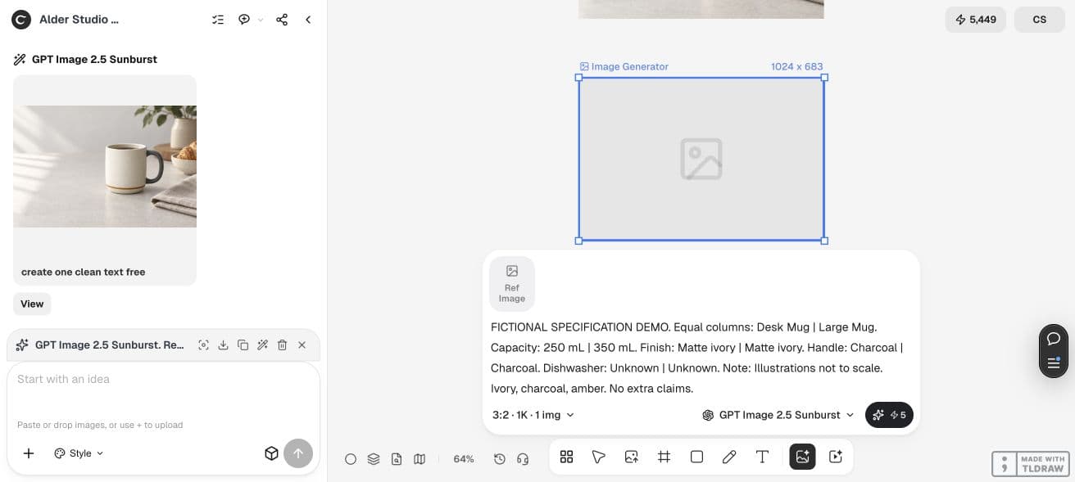Click the magic wand edit icon on the attachment
Image resolution: width=1075 pixels, height=482 pixels.
(262, 345)
